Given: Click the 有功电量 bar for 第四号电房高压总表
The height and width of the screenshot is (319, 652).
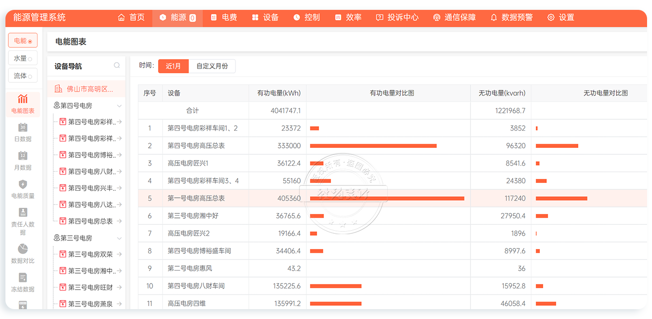Looking at the screenshot, I should [373, 145].
